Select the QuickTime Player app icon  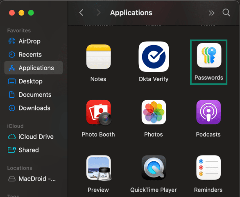point(154,167)
